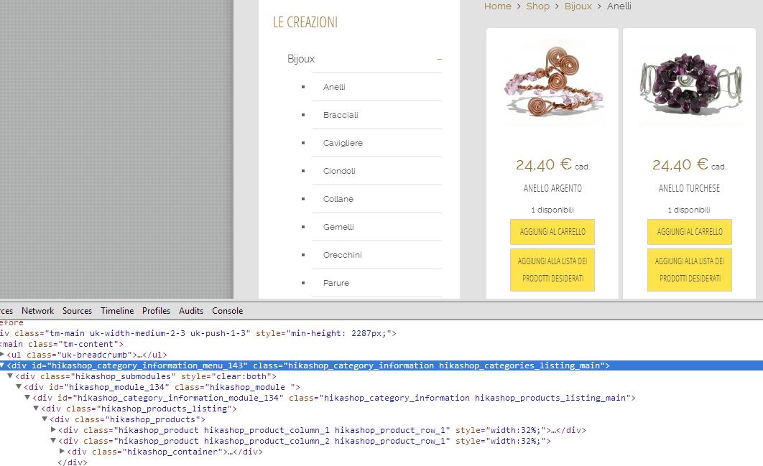This screenshot has height=466, width=763.
Task: Collapse the hikashop_product_column_2 div node
Action: point(53,440)
